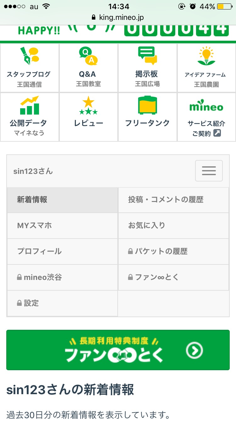
Task: Select the locked mineo渋谷 item
Action: click(63, 277)
